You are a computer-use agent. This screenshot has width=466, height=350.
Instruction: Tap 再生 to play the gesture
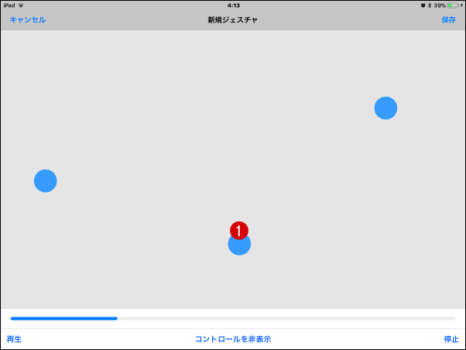(x=14, y=339)
